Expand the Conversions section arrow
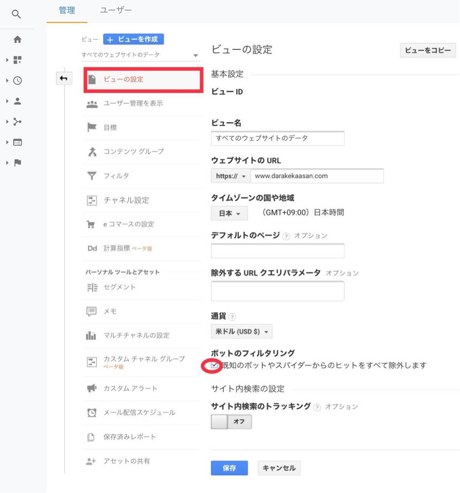The height and width of the screenshot is (493, 460). click(x=7, y=163)
